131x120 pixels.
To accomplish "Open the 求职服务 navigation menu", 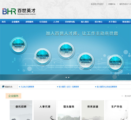I will point(29,22).
